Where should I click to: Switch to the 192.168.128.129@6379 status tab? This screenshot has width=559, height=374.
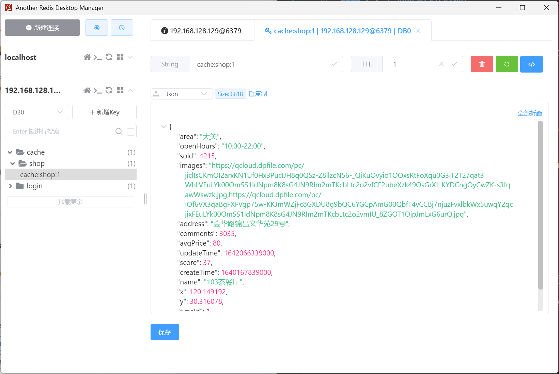(202, 31)
